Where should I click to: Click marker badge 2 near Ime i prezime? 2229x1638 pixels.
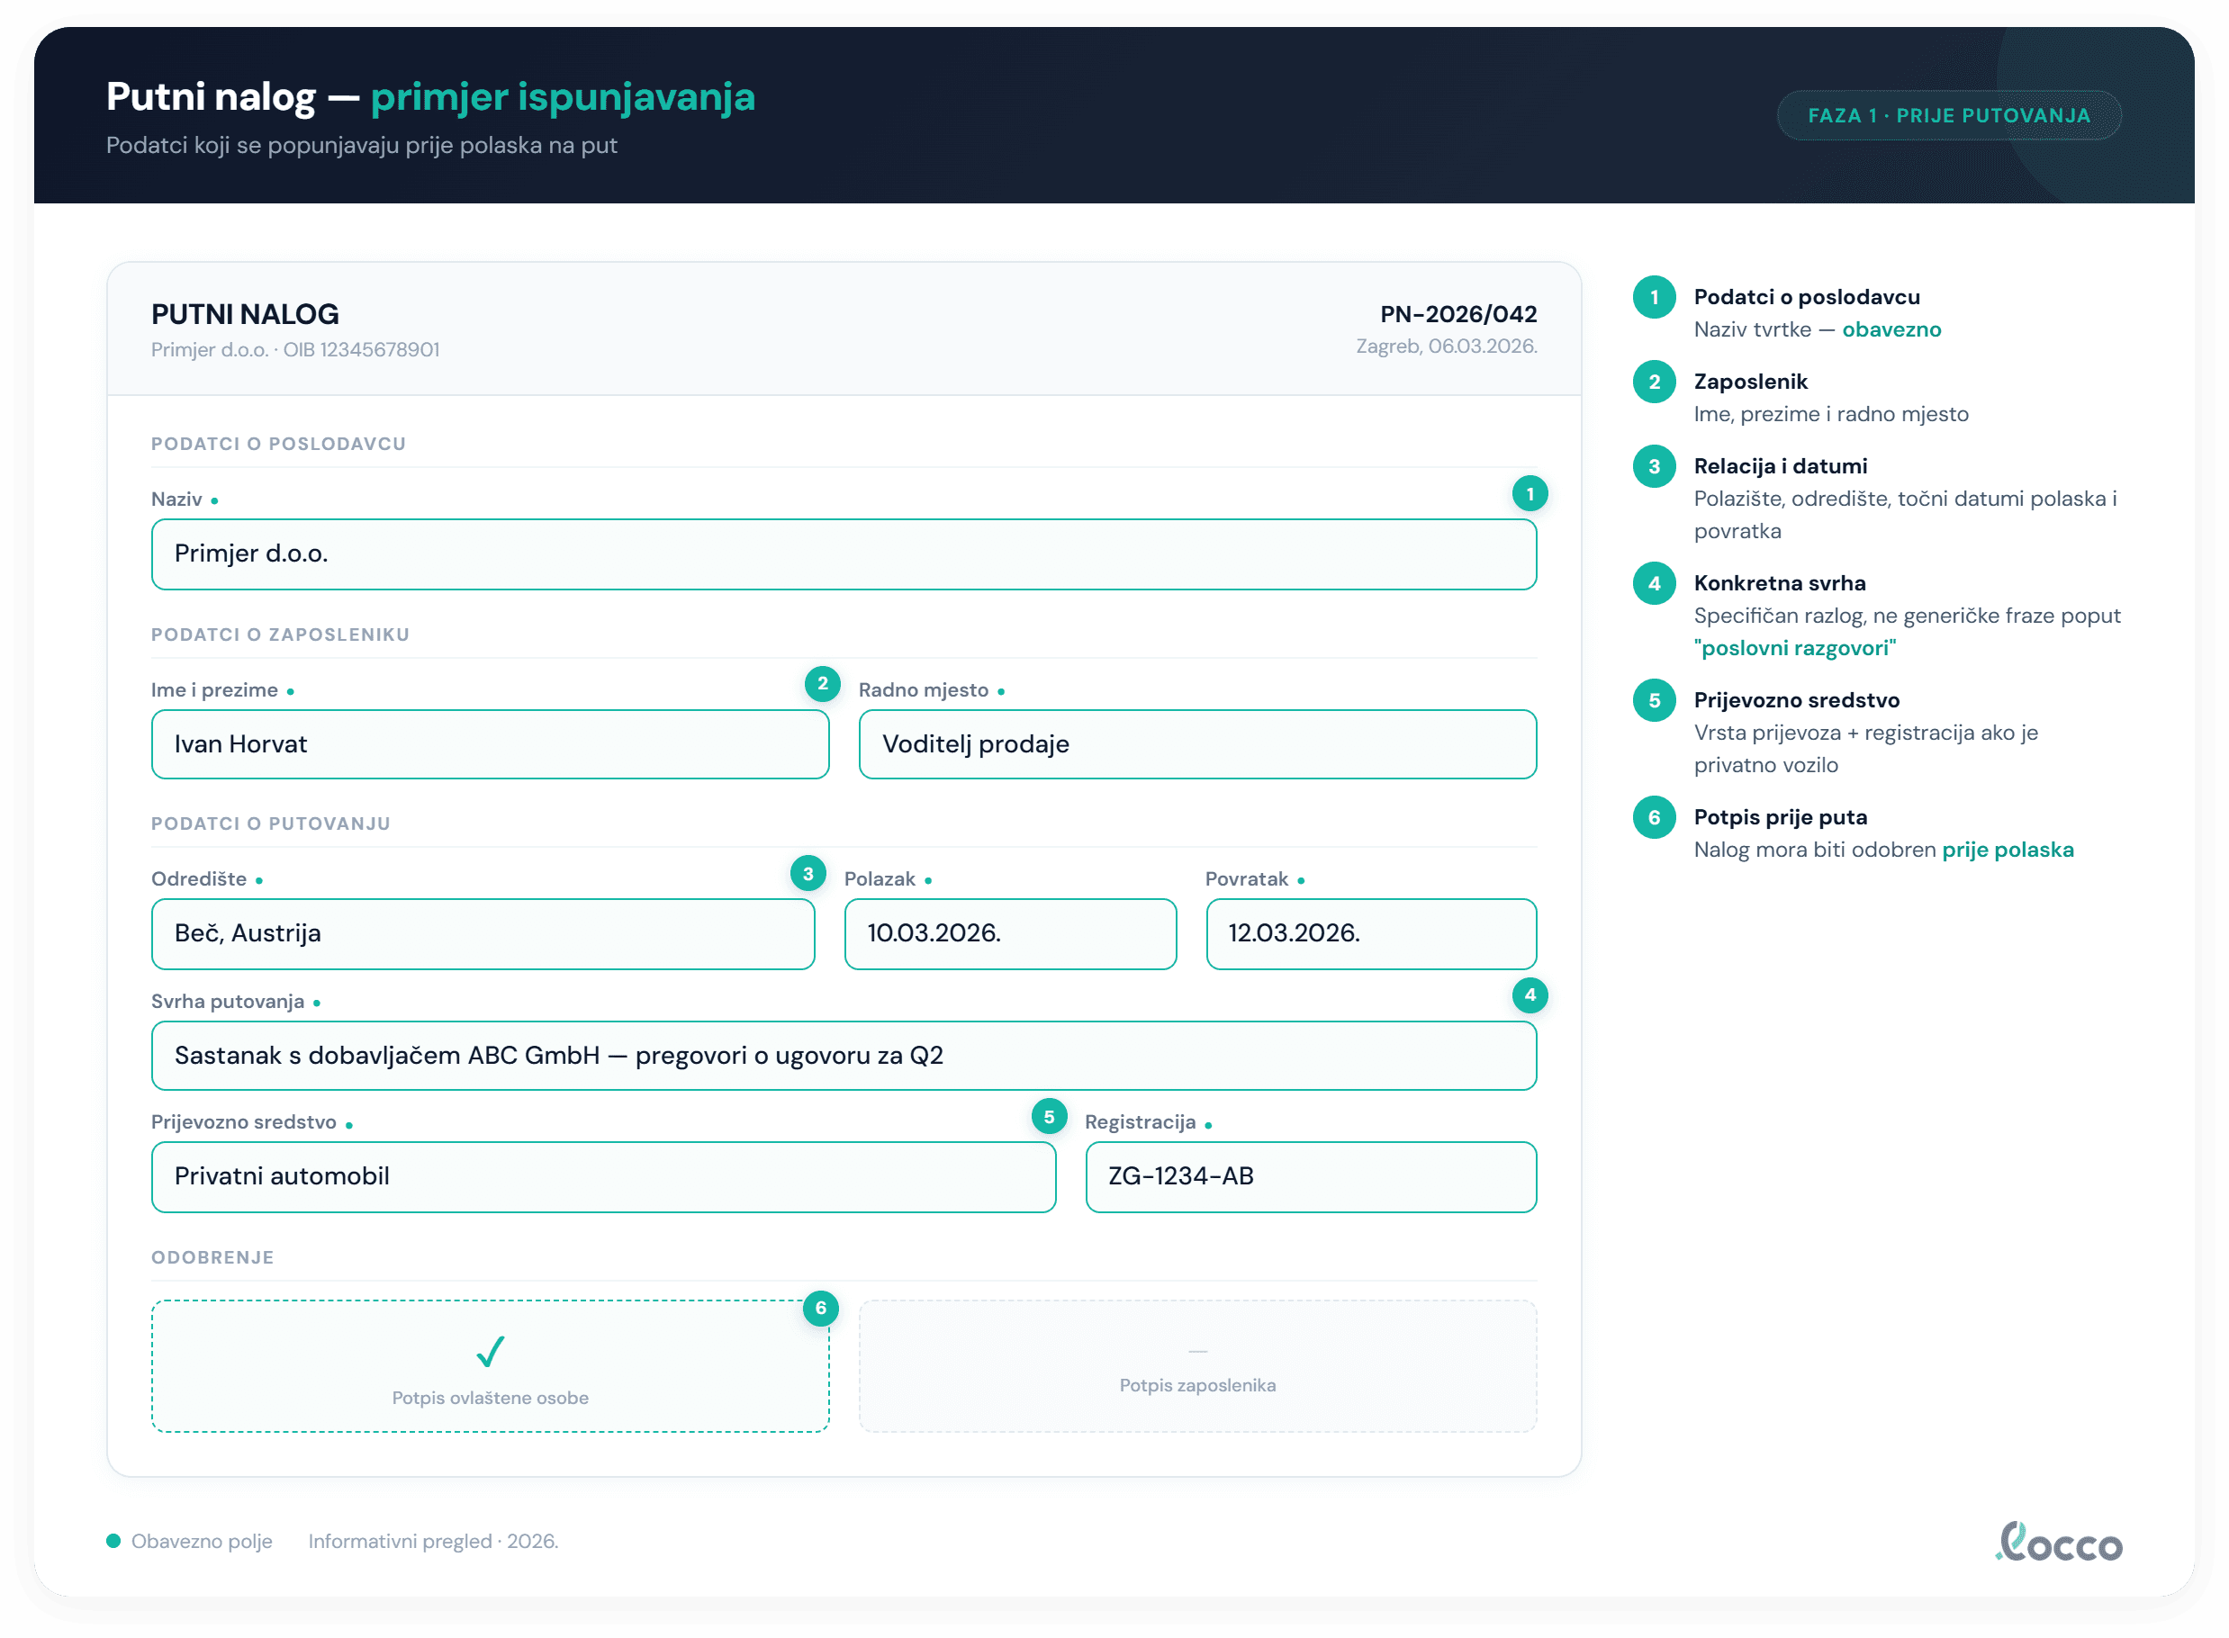pos(822,683)
